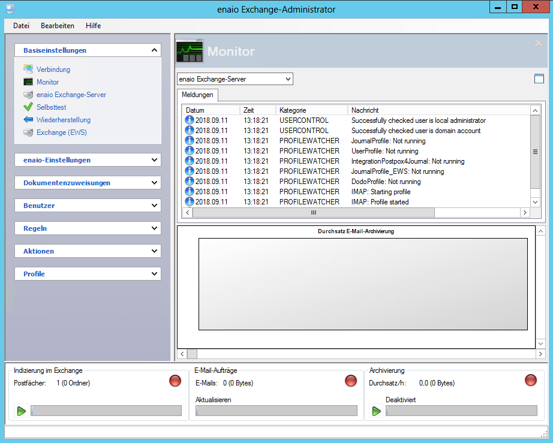Click info icon of JournalProfile_EWS row
Image resolution: width=553 pixels, height=443 pixels.
click(x=190, y=171)
